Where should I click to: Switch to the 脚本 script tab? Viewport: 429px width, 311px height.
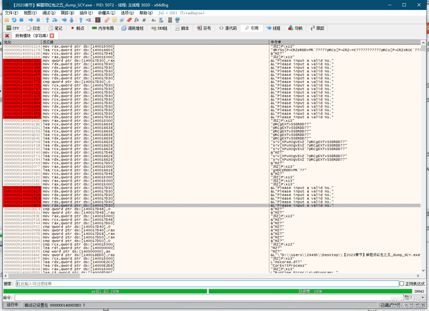(182, 28)
